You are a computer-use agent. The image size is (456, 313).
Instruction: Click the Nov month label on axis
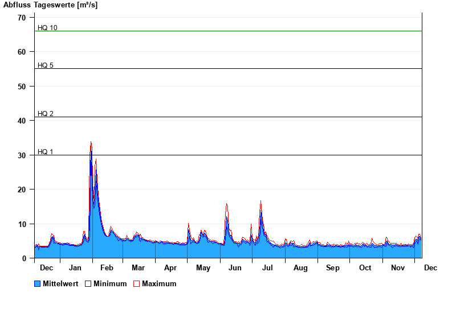tap(397, 267)
